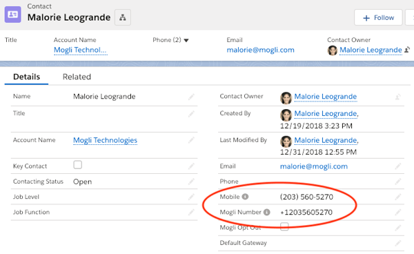Edit Default Gateway pencil icon
The image size is (414, 254).
point(398,243)
